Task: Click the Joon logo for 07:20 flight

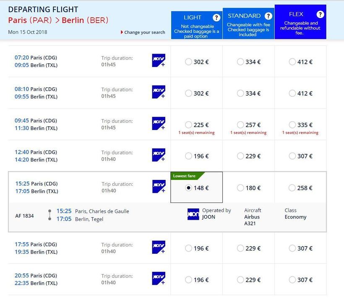Action: [x=159, y=61]
